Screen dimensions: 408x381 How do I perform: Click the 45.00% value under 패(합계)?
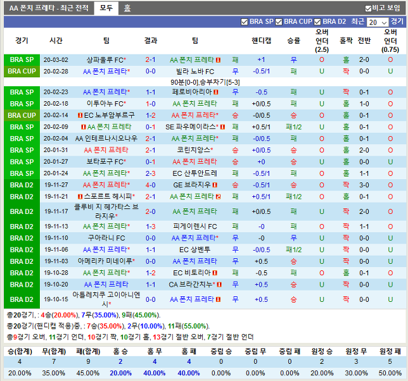(x=88, y=373)
